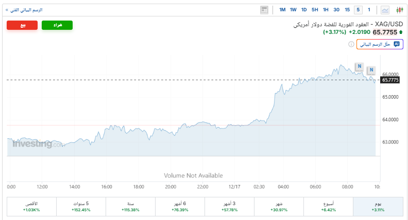Select the 5 سنوات range tab
The width and height of the screenshot is (408, 220).
[81, 207]
